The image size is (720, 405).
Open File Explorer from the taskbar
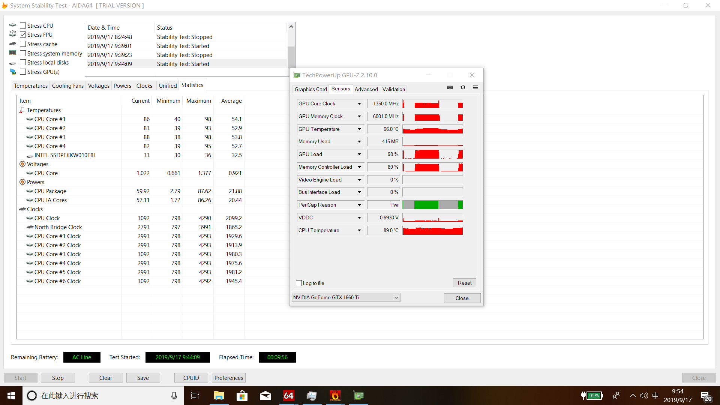tap(219, 396)
